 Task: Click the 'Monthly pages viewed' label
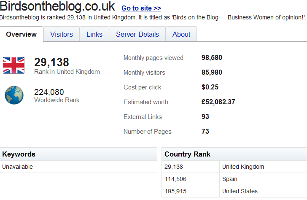click(153, 58)
